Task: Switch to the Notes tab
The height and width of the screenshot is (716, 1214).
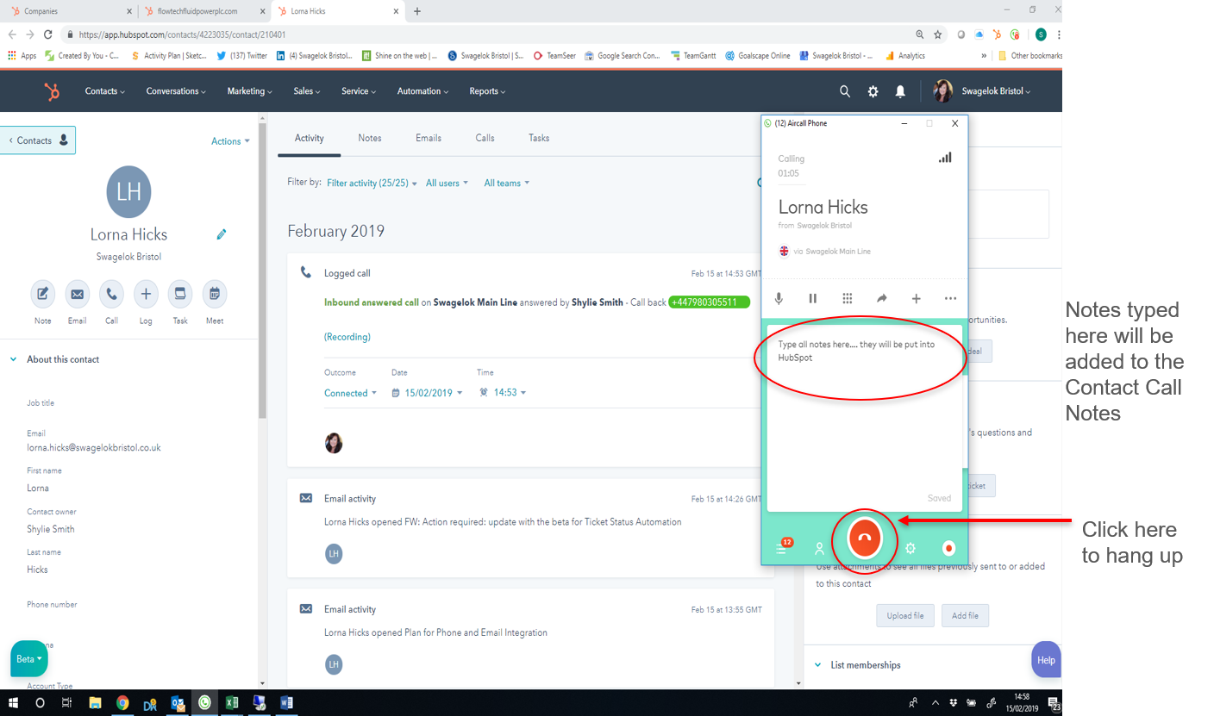Action: tap(370, 138)
